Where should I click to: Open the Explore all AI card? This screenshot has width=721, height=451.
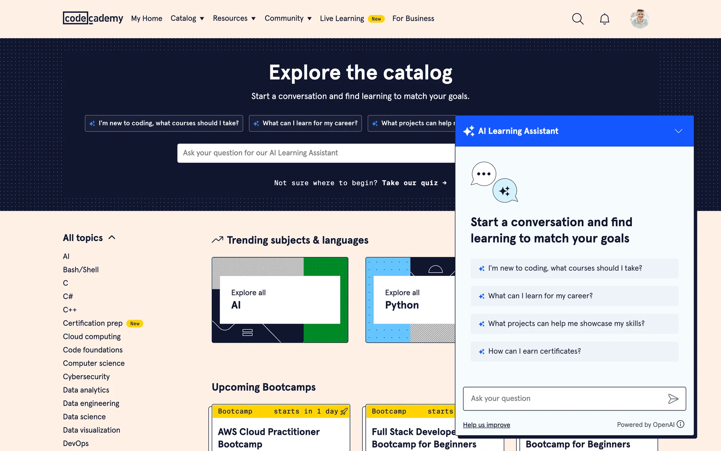pos(280,300)
